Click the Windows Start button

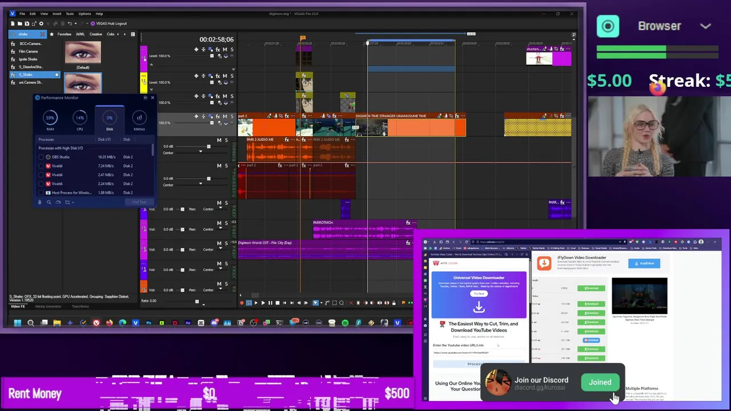[x=17, y=323]
